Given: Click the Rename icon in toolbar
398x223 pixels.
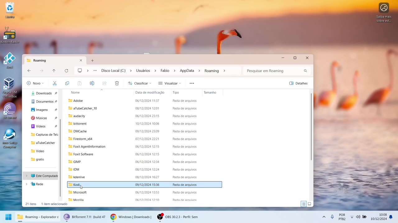Looking at the screenshot, I should [x=92, y=83].
